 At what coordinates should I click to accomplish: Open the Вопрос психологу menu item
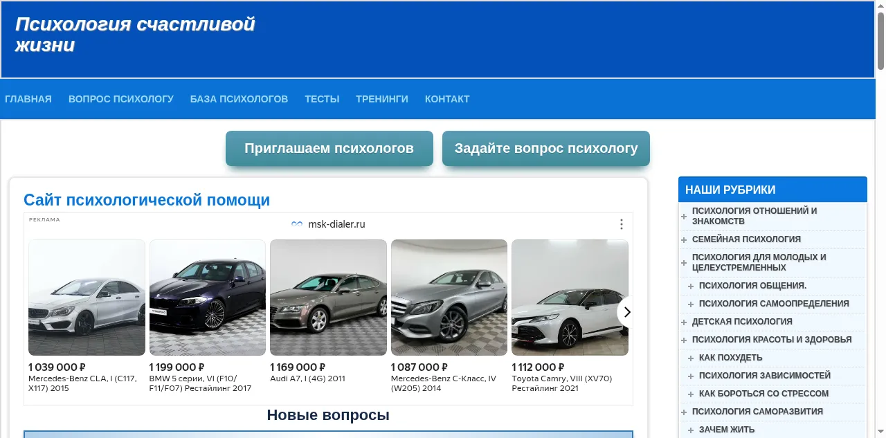click(x=121, y=99)
